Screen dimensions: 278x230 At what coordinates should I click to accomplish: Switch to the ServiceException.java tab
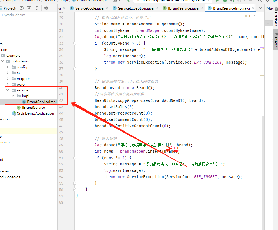[136, 8]
